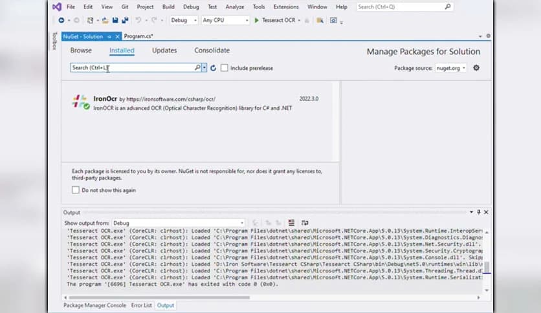Switch to the Program.cs document tab

point(138,36)
